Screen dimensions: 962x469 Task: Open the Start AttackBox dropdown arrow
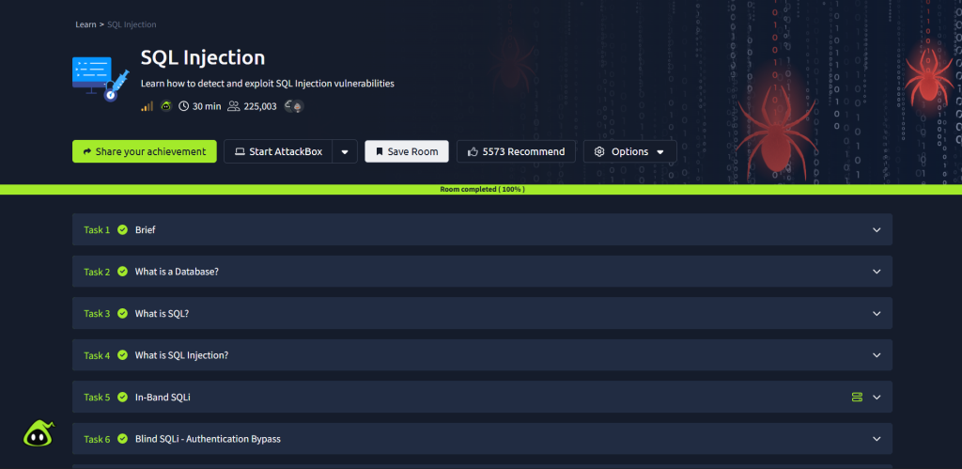click(x=345, y=151)
